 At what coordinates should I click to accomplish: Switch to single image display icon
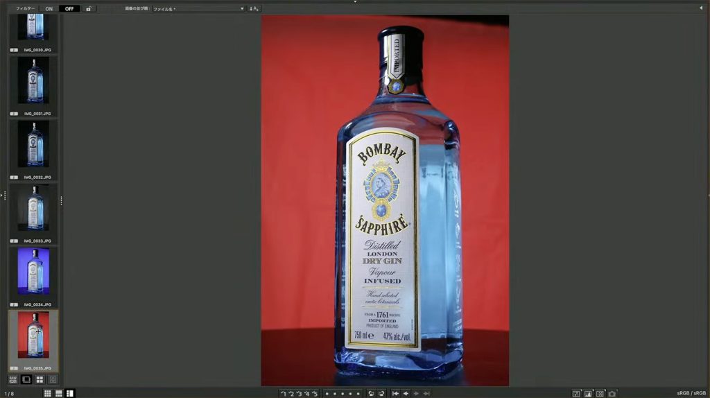point(26,379)
